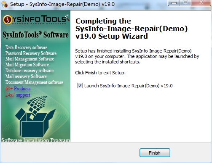212x163 pixels.
Task: Click the Finish button
Action: click(x=155, y=153)
